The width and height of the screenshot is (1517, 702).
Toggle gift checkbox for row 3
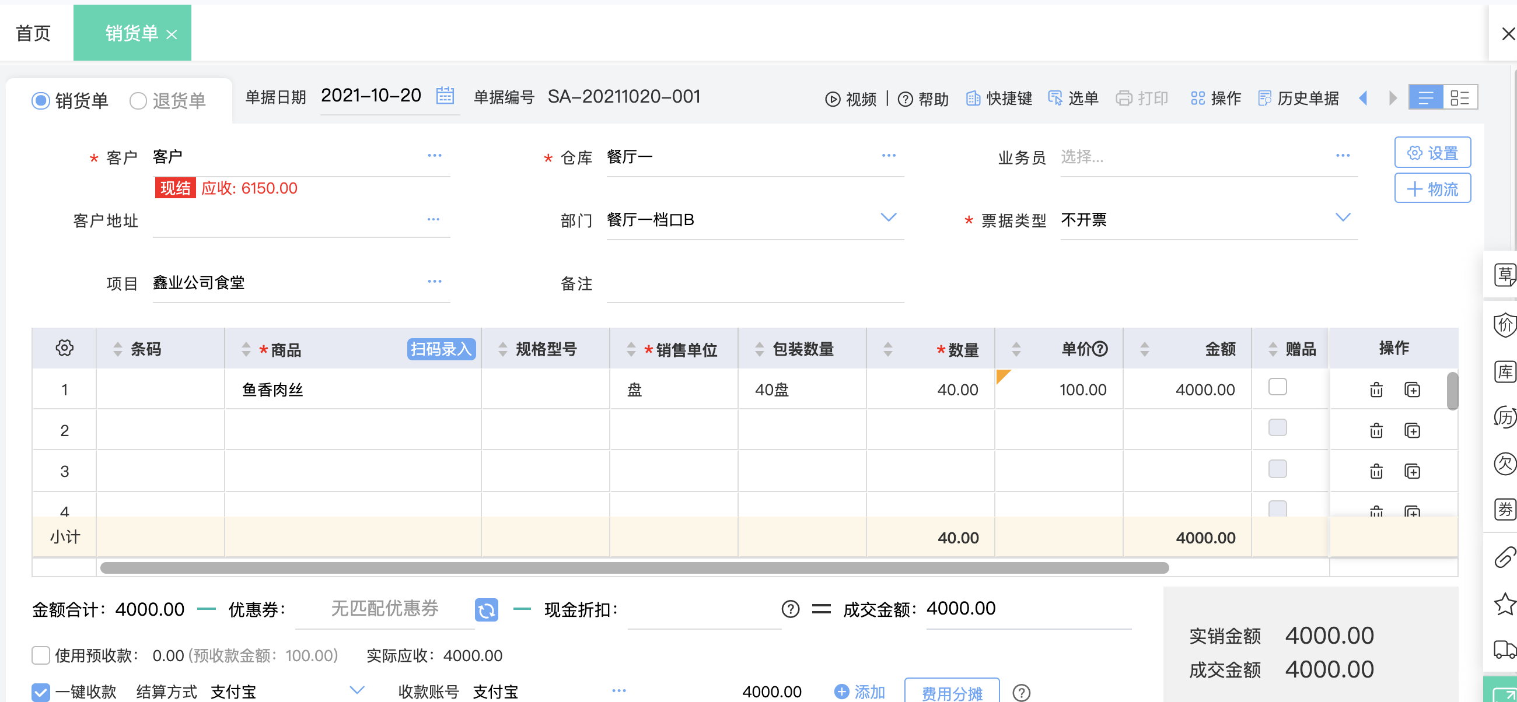(x=1277, y=468)
